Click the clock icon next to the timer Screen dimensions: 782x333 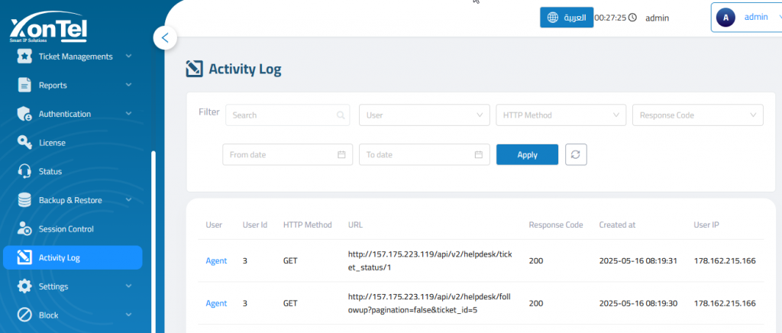tap(632, 18)
